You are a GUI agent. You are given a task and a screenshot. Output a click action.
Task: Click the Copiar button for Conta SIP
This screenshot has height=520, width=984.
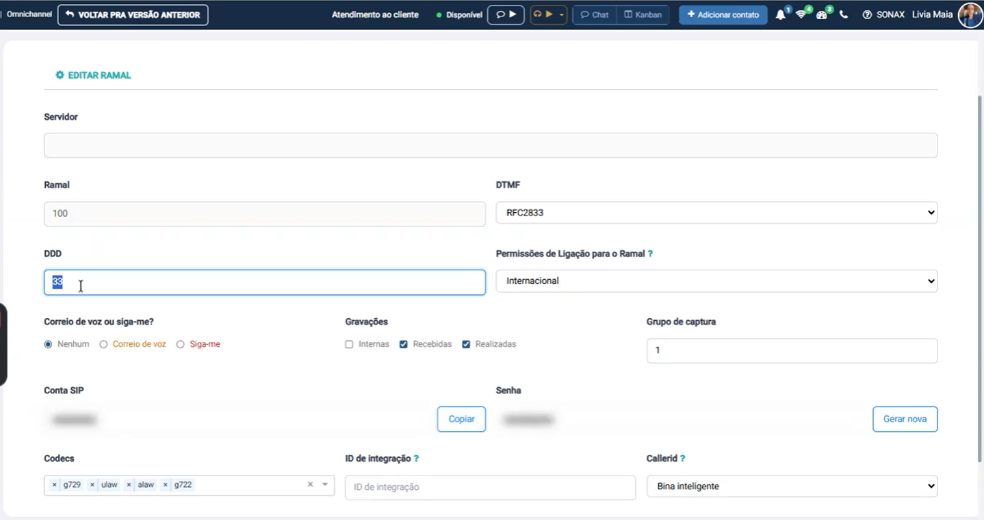point(461,419)
